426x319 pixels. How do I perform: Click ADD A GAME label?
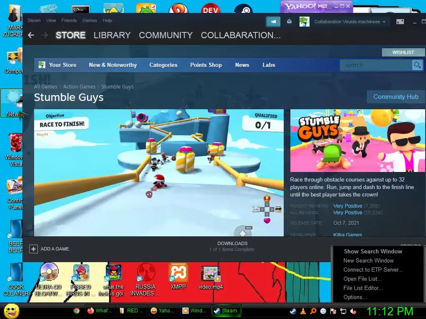point(54,249)
